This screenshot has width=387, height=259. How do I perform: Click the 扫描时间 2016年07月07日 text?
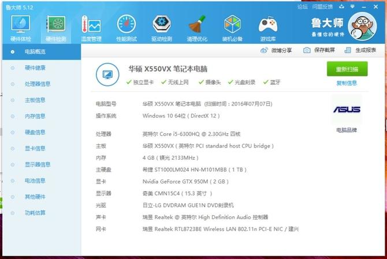coord(238,104)
